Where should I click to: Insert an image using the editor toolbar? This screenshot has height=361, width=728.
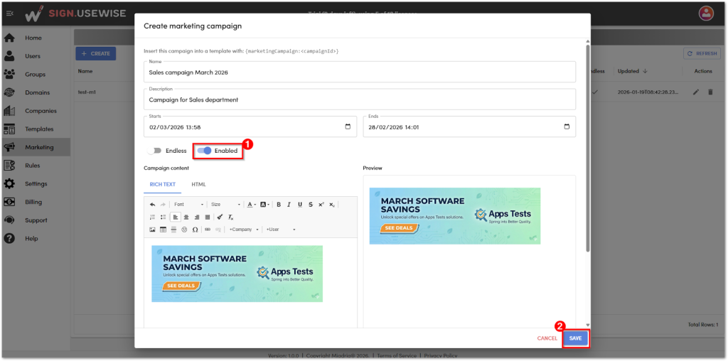[x=152, y=230]
